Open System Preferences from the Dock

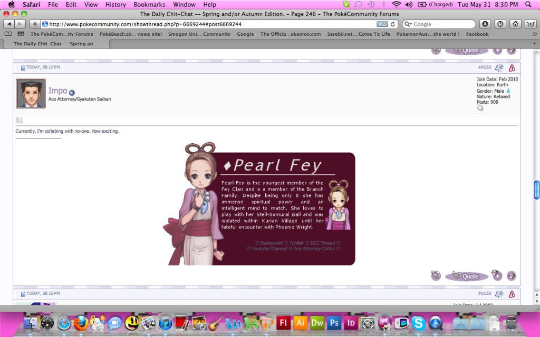[x=368, y=323]
